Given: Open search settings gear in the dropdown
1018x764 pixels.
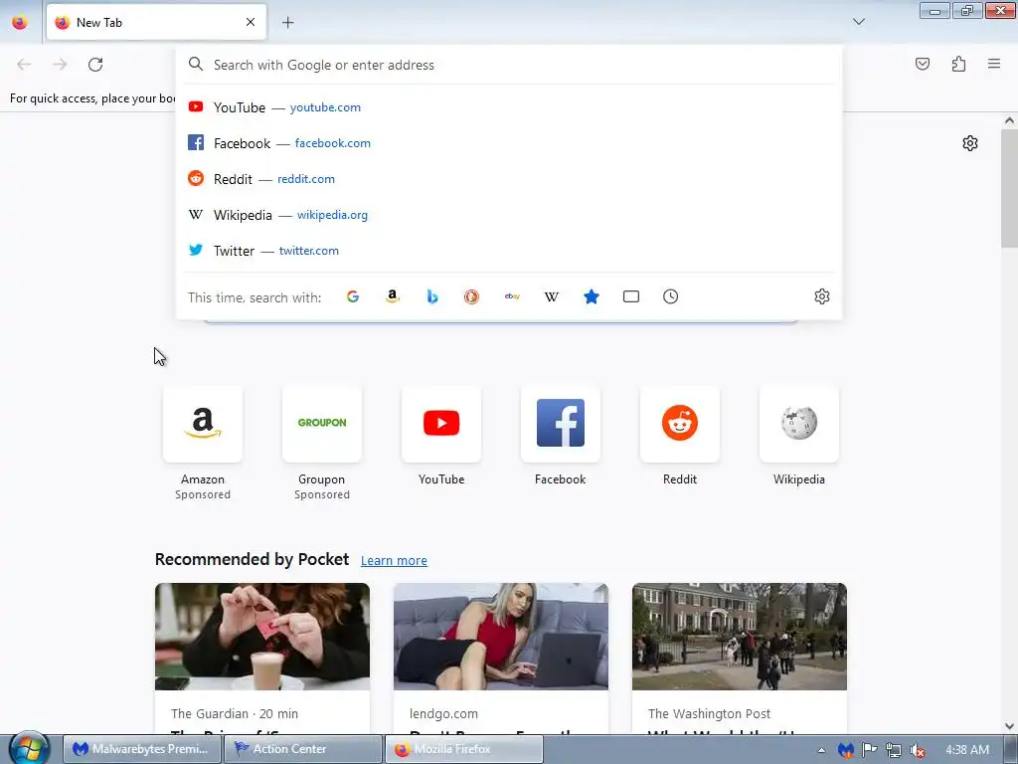Looking at the screenshot, I should (822, 296).
